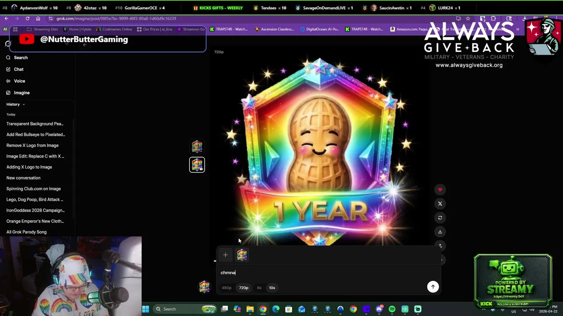
Task: Open the Imagine icon in sidebar
Action: [8, 93]
